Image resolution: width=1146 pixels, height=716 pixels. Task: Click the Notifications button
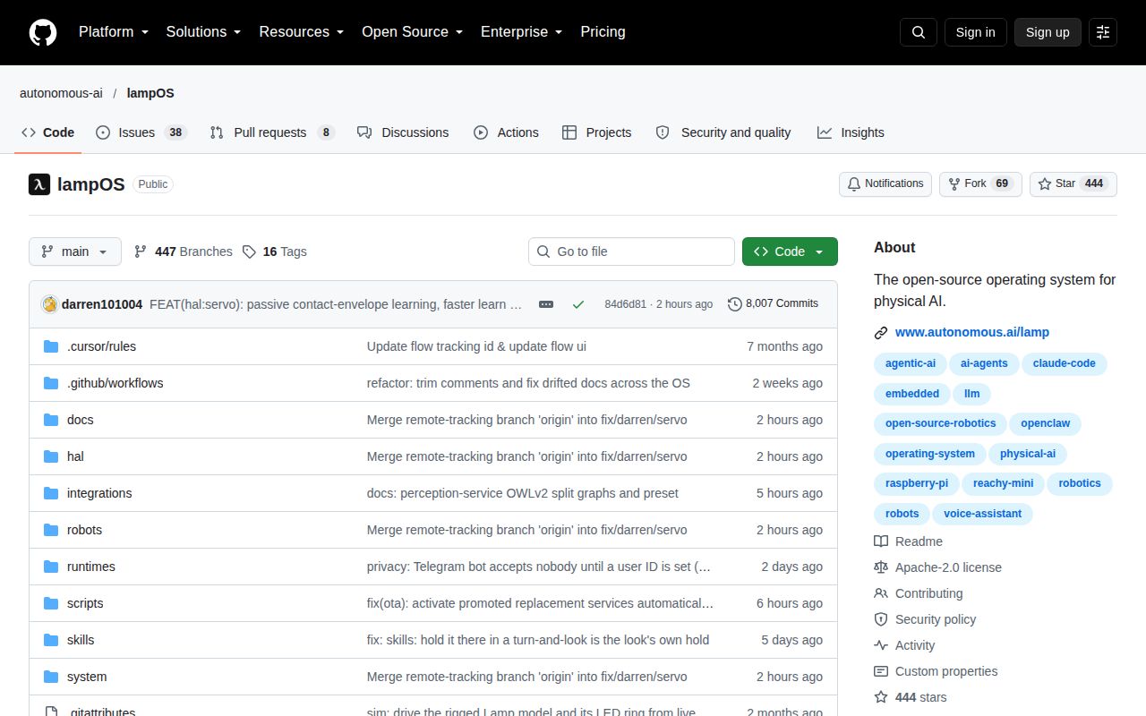pos(885,184)
